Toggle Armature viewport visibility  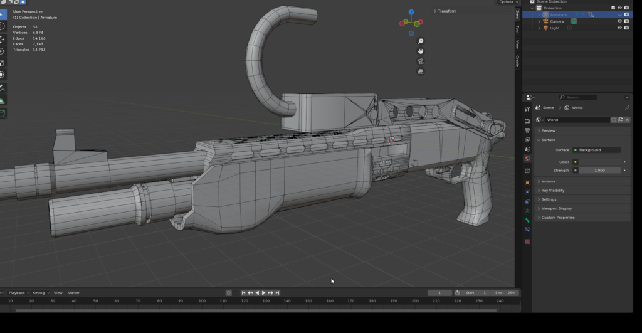pyautogui.click(x=619, y=15)
